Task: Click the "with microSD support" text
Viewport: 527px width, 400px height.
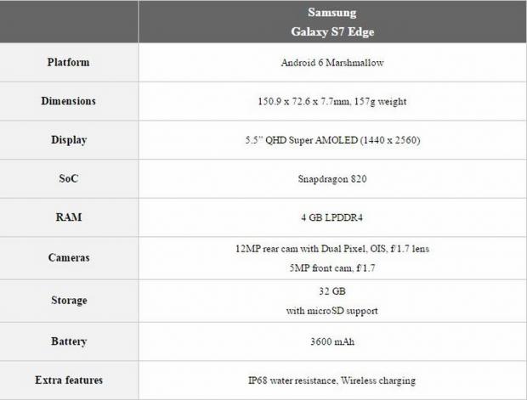Action: [331, 310]
